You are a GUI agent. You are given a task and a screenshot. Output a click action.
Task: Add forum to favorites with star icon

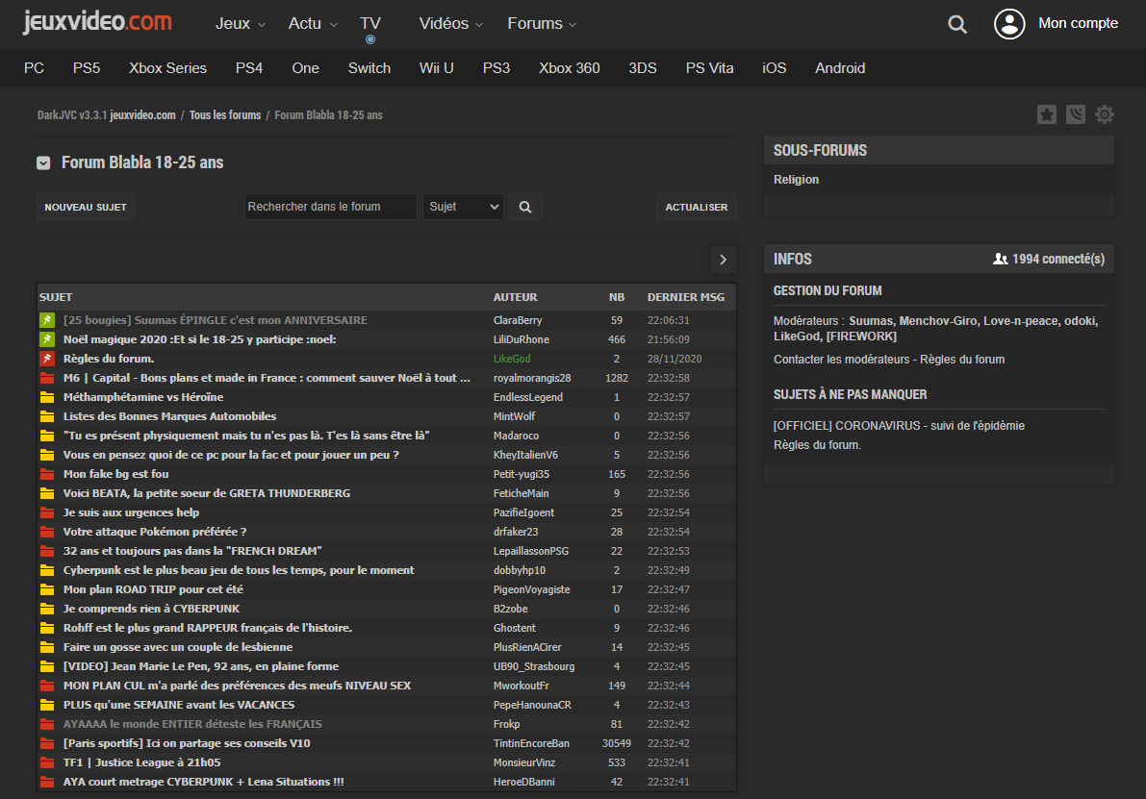tap(1047, 115)
